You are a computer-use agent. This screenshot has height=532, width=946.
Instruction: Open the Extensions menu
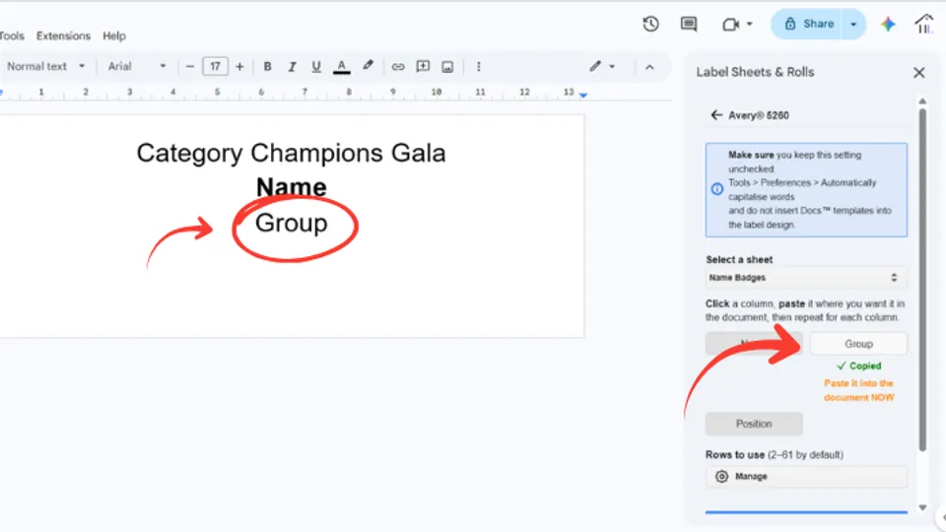tap(63, 35)
